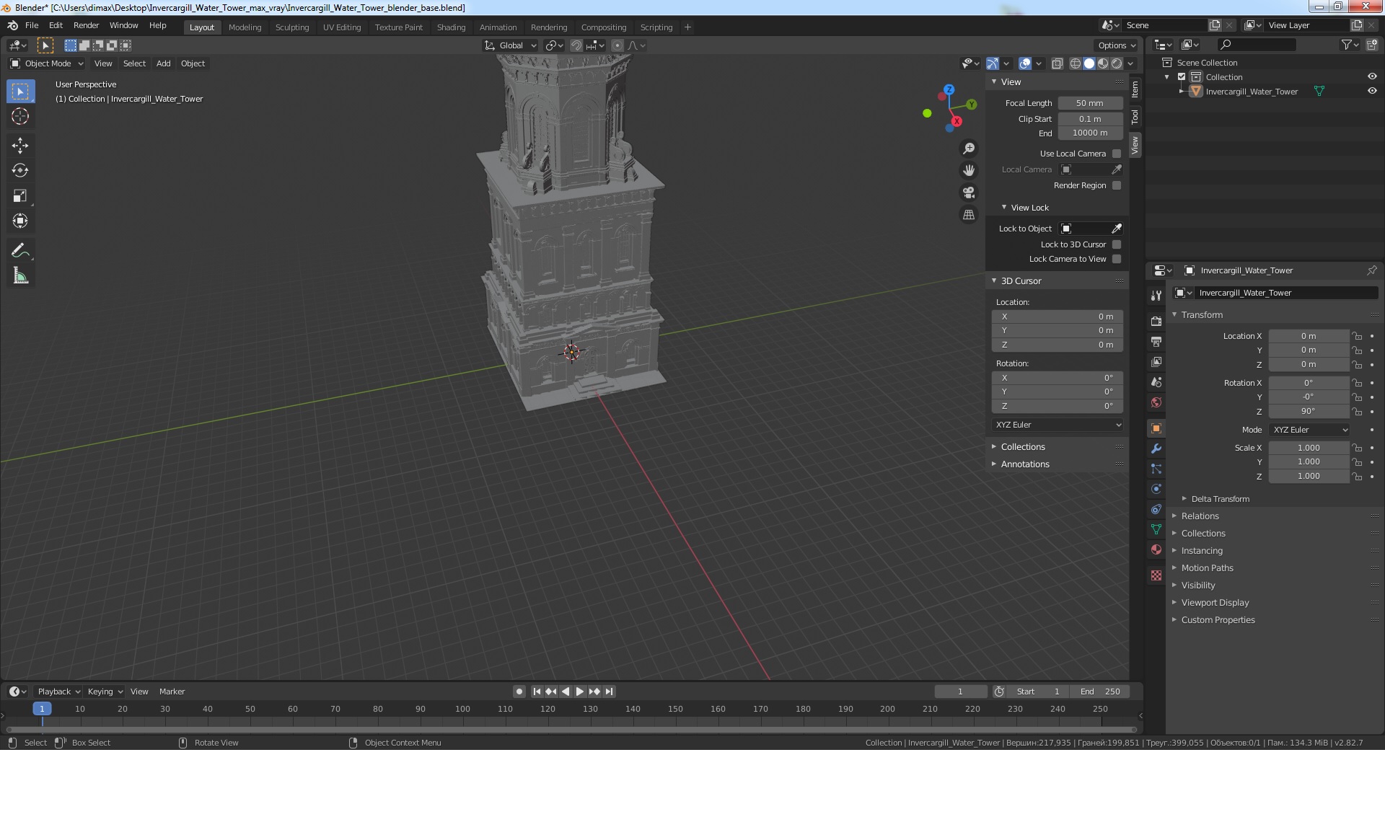Play animation forward
The width and height of the screenshot is (1385, 835).
pos(580,692)
